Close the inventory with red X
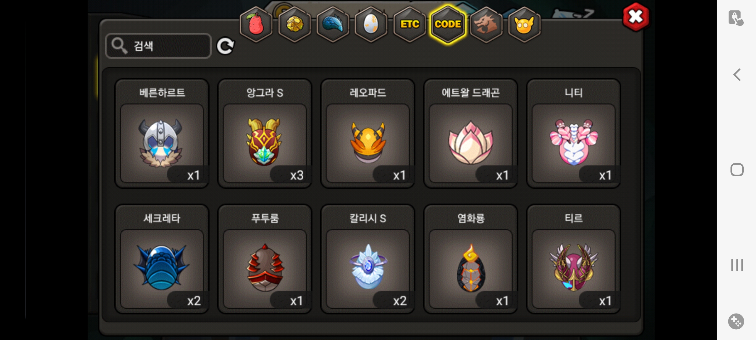The height and width of the screenshot is (340, 756). tap(636, 17)
